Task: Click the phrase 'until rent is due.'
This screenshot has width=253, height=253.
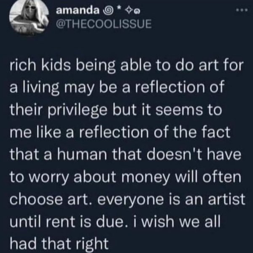Action: point(69,221)
